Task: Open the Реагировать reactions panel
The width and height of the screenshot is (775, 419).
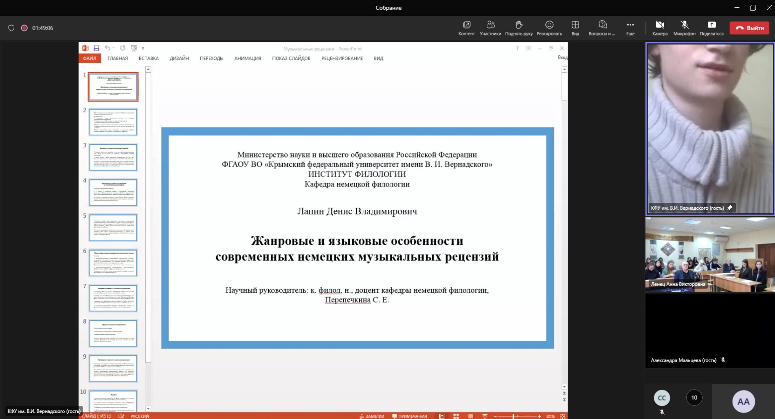Action: [549, 28]
